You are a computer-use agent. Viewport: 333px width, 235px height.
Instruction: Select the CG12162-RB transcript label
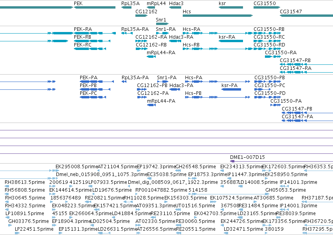pos(151,45)
